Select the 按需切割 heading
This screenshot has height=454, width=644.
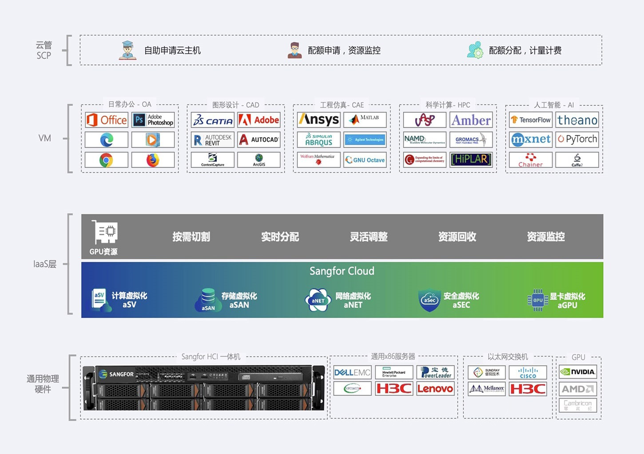point(191,237)
